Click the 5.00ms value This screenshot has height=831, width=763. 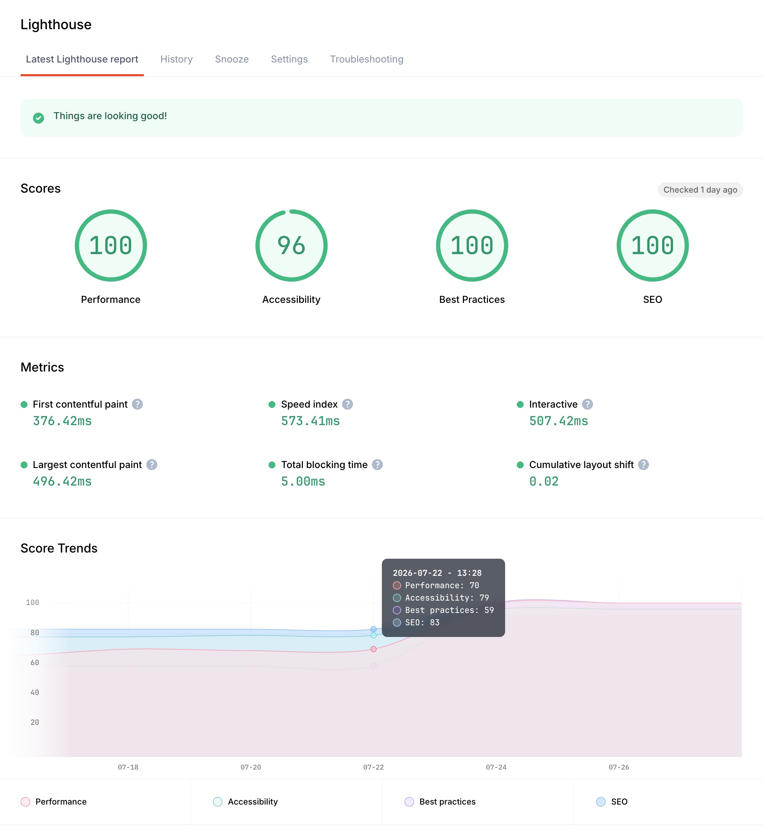click(x=303, y=481)
